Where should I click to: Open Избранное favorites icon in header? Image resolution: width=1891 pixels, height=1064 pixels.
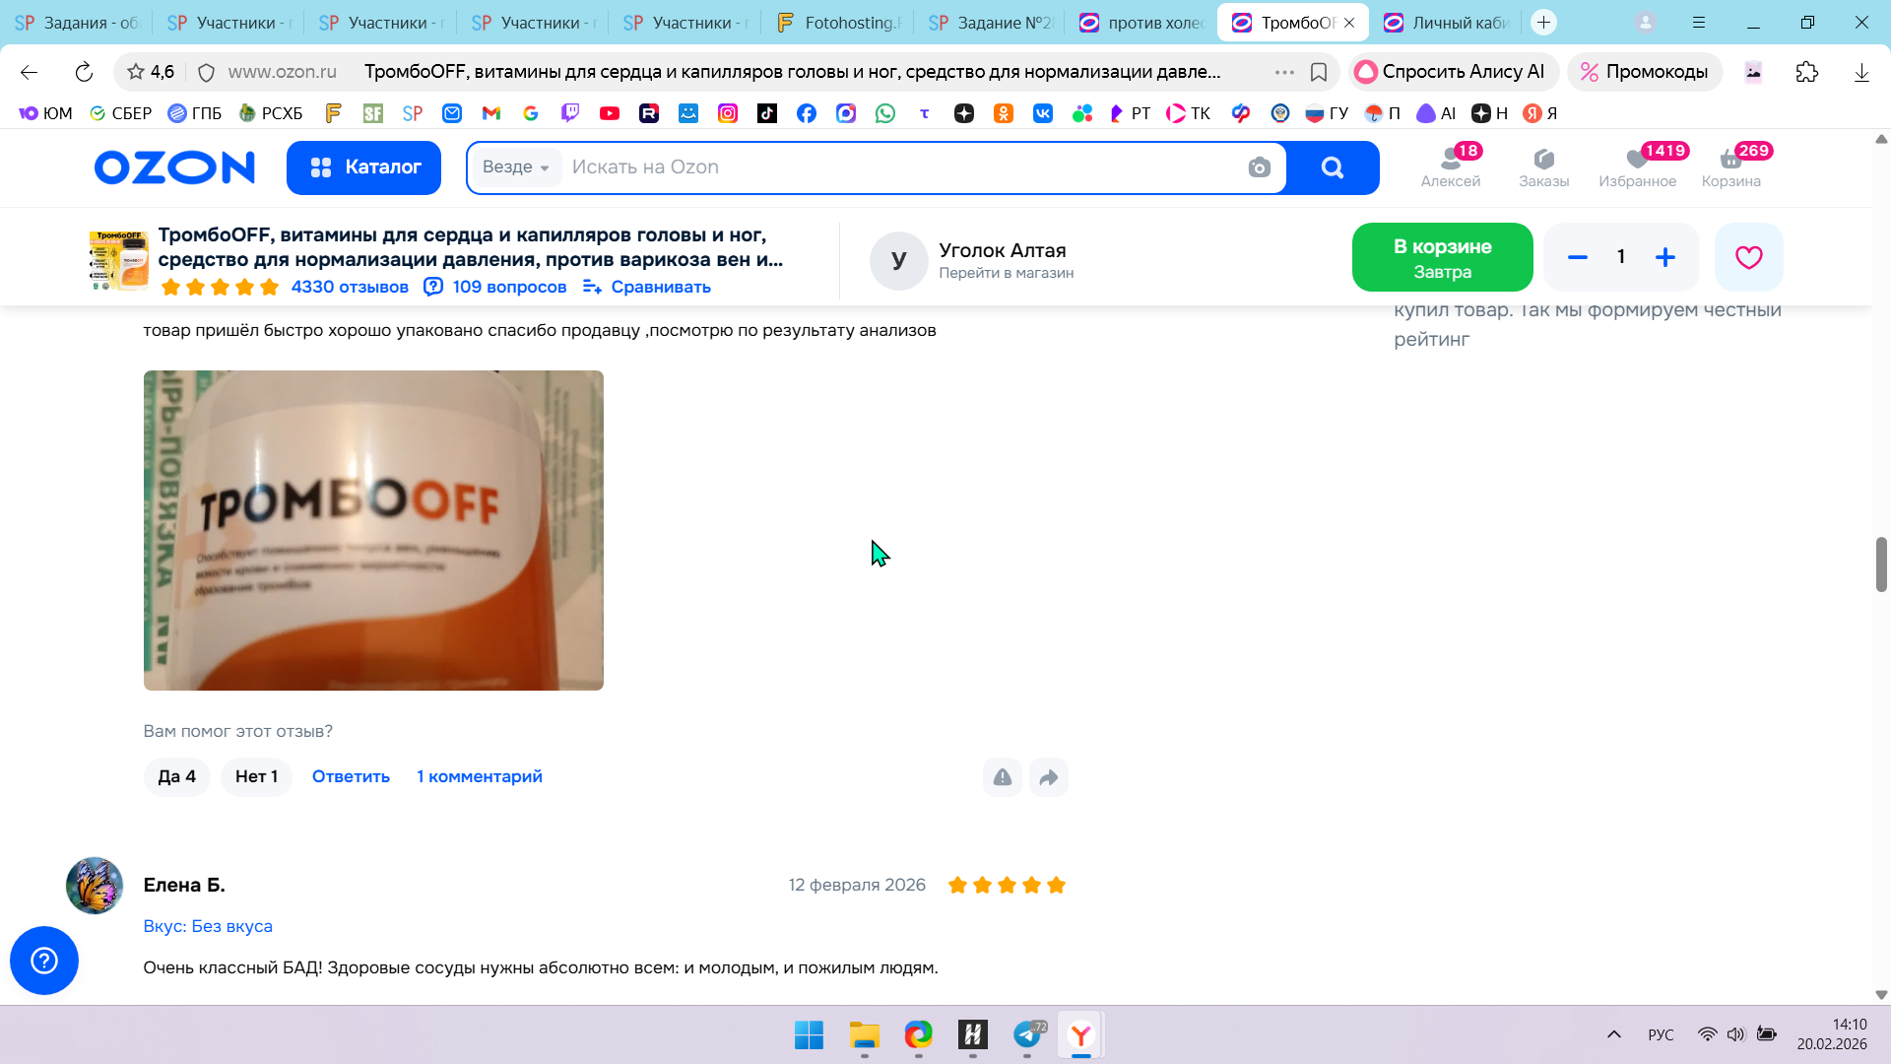(x=1637, y=166)
